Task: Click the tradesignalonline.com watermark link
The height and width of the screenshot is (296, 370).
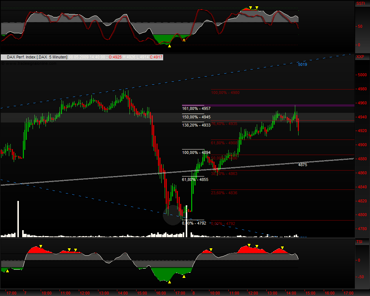Action: 30,63
